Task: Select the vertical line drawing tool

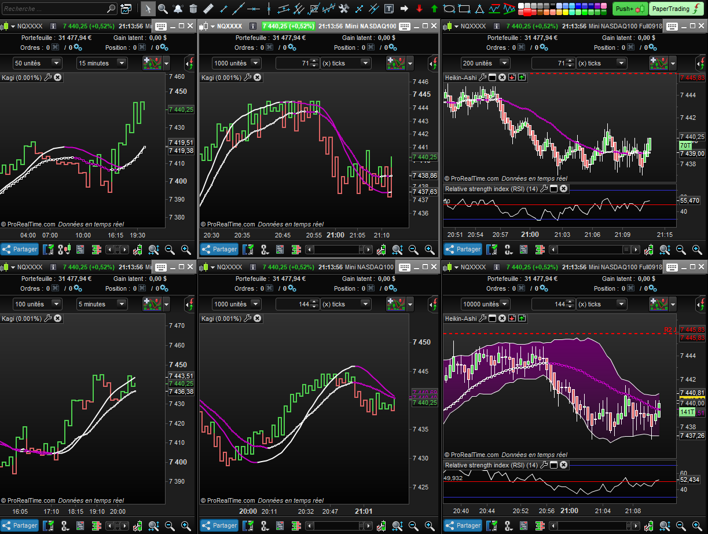Action: 269,9
